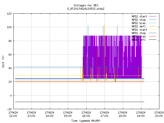The height and width of the screenshot is (123, 164).
Task: Click the 60 y-axis tick label
Action: pos(10,55)
